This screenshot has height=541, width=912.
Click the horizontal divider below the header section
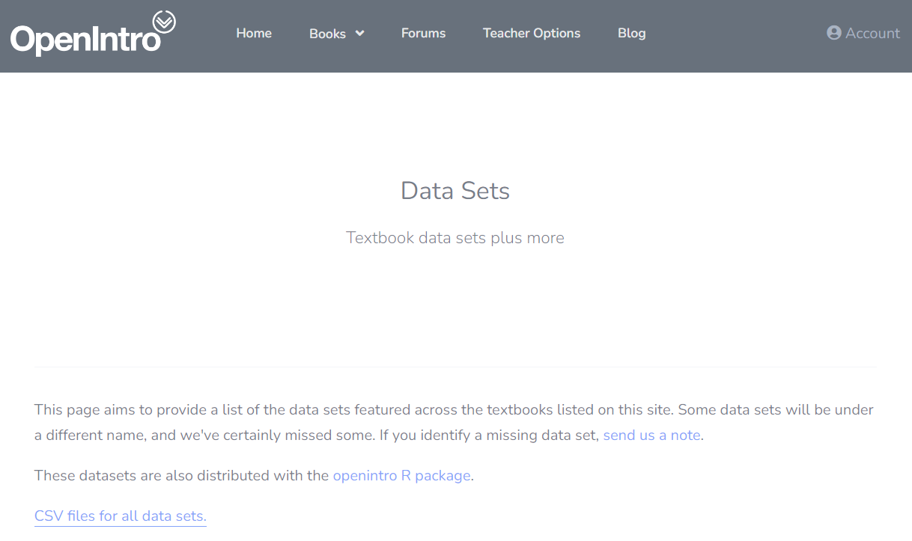455,367
